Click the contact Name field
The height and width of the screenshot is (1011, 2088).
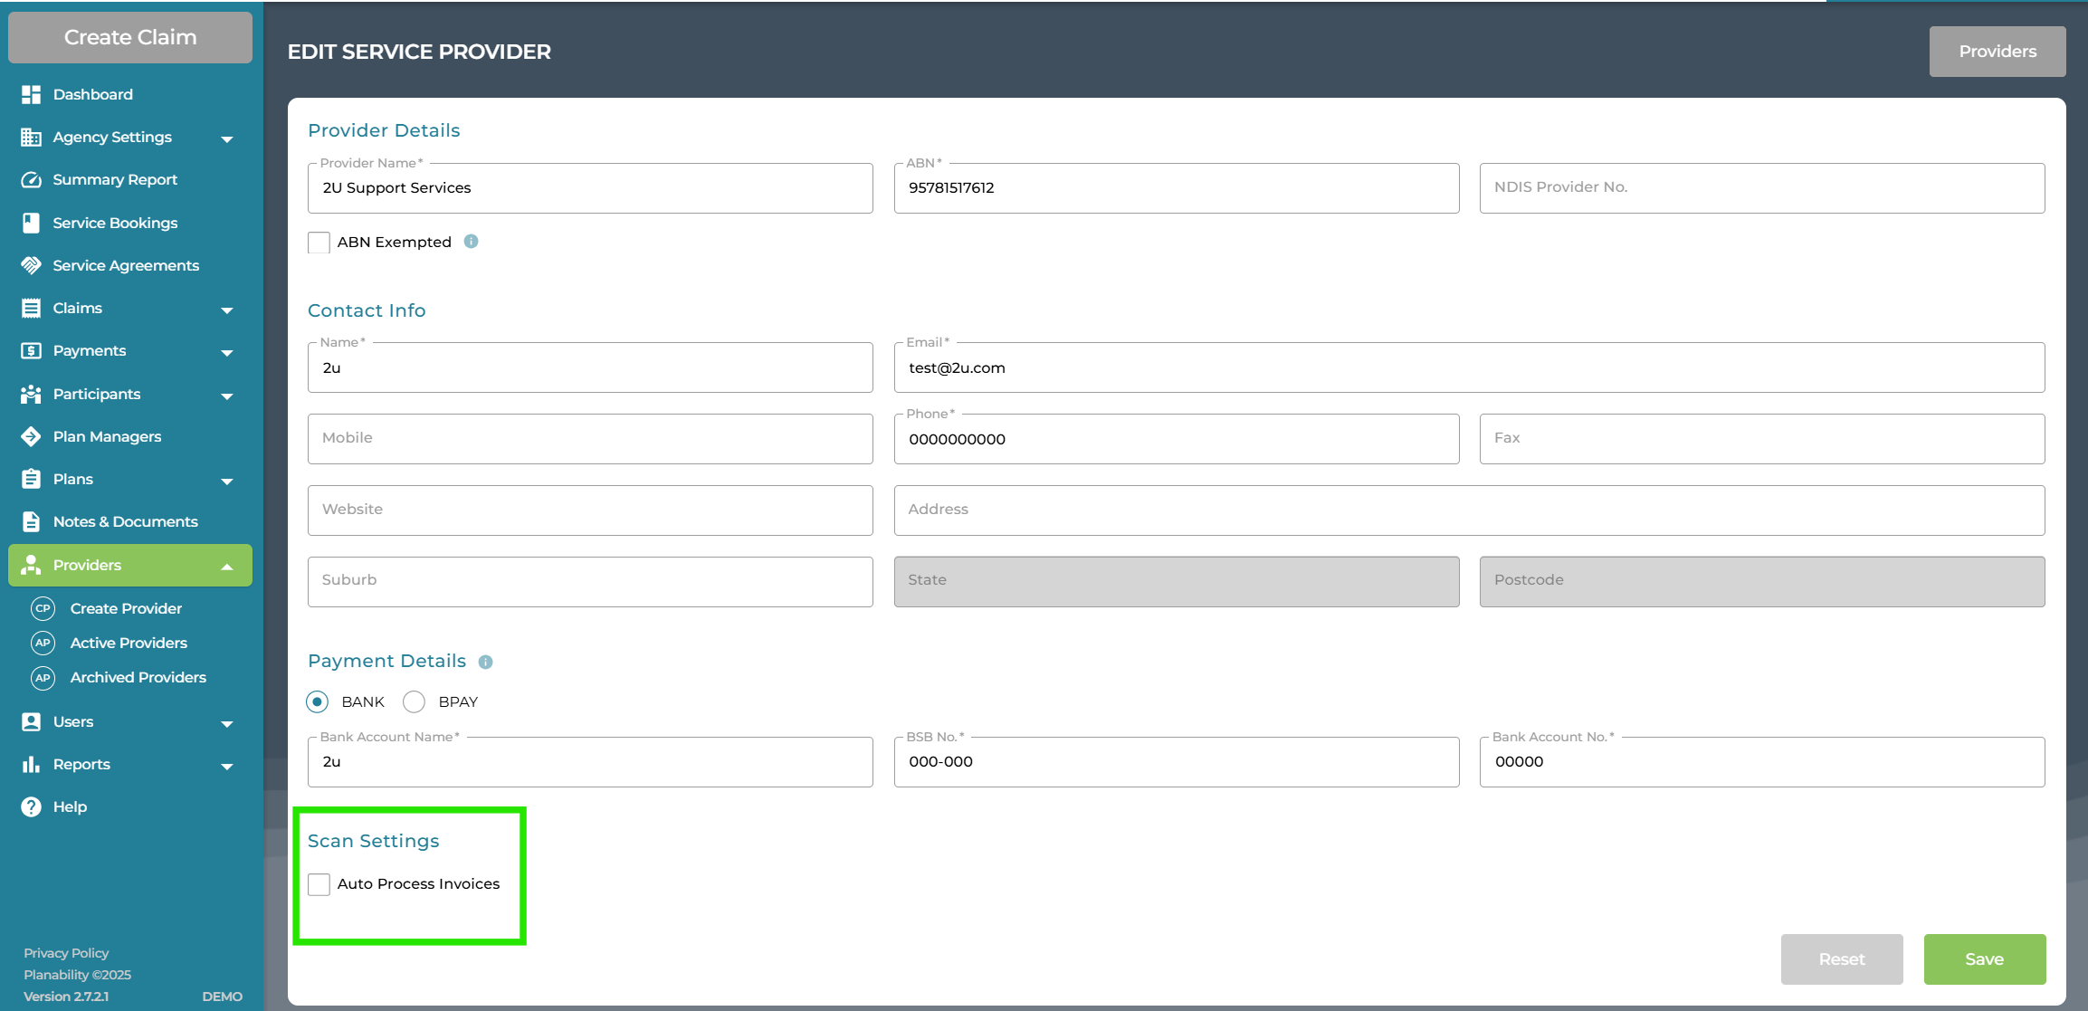coord(590,367)
